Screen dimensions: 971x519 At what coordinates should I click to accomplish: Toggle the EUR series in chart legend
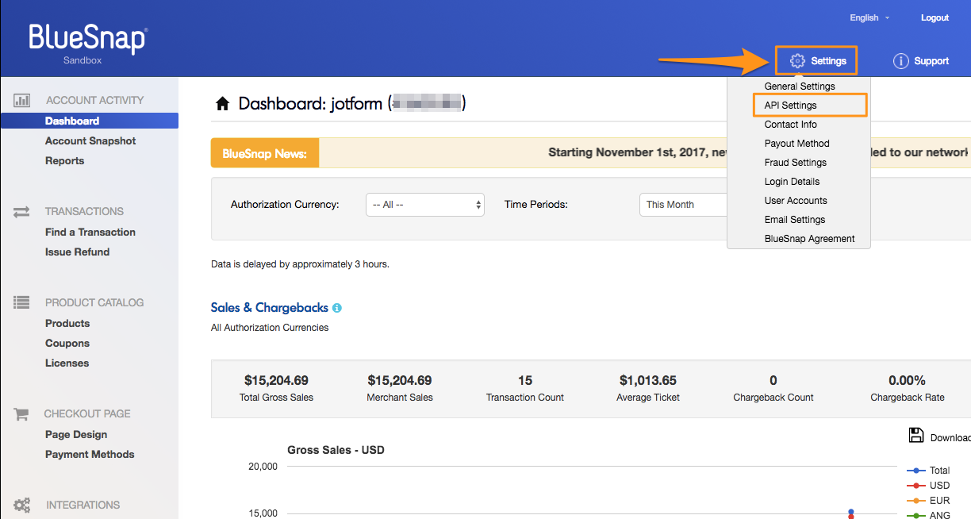[x=928, y=501]
